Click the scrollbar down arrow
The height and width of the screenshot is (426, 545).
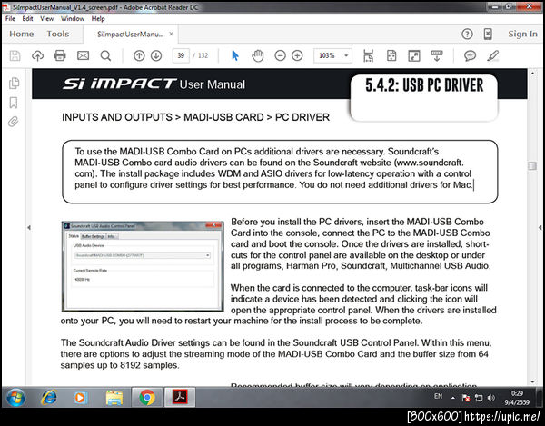click(x=532, y=381)
